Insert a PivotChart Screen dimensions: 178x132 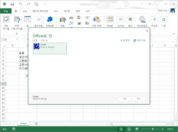97,21
